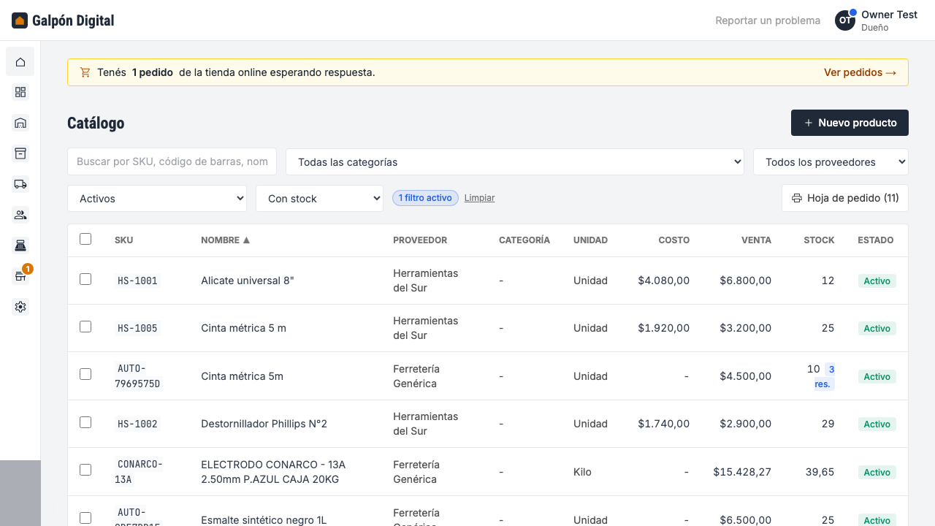
Task: Click the Esmalte sintético negro 1L name
Action: point(264,520)
